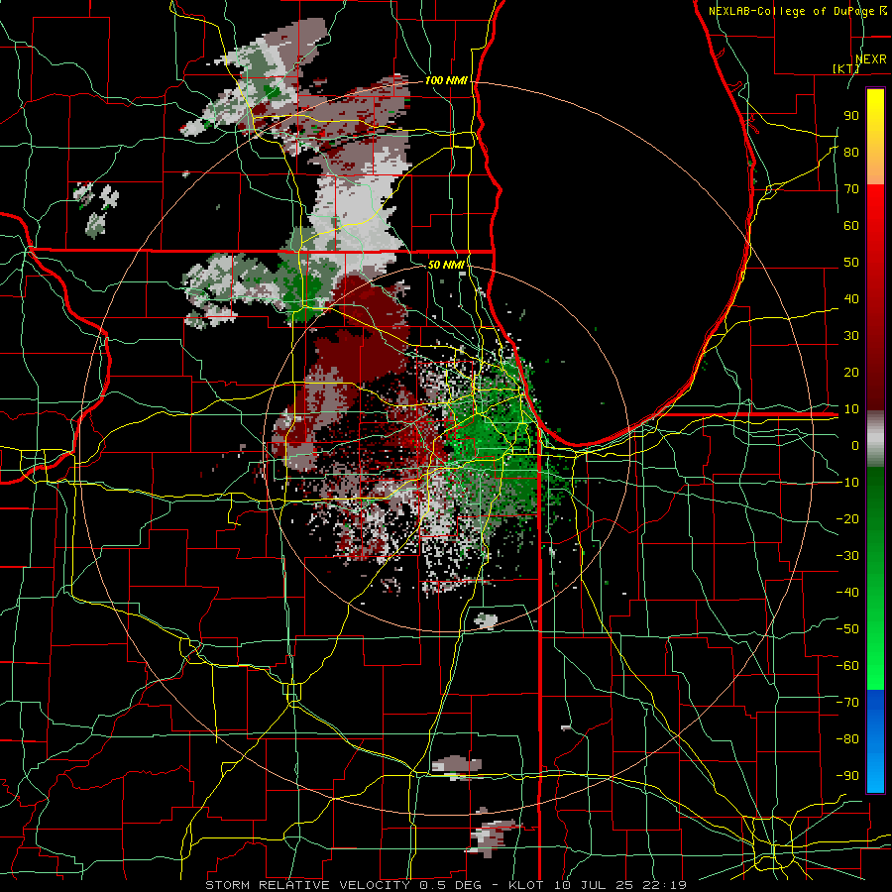
Task: Click the "NEXLAB-College of DuPage" header text
Action: coord(791,11)
